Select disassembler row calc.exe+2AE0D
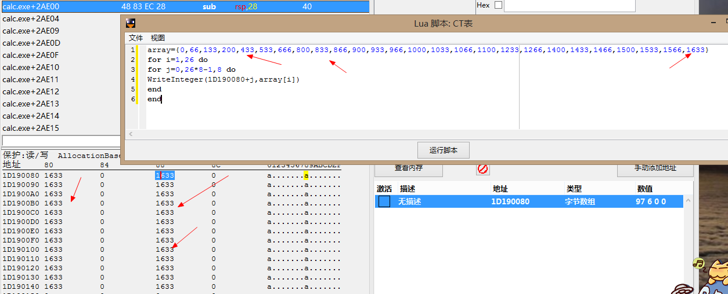This screenshot has width=728, height=294. click(x=30, y=43)
